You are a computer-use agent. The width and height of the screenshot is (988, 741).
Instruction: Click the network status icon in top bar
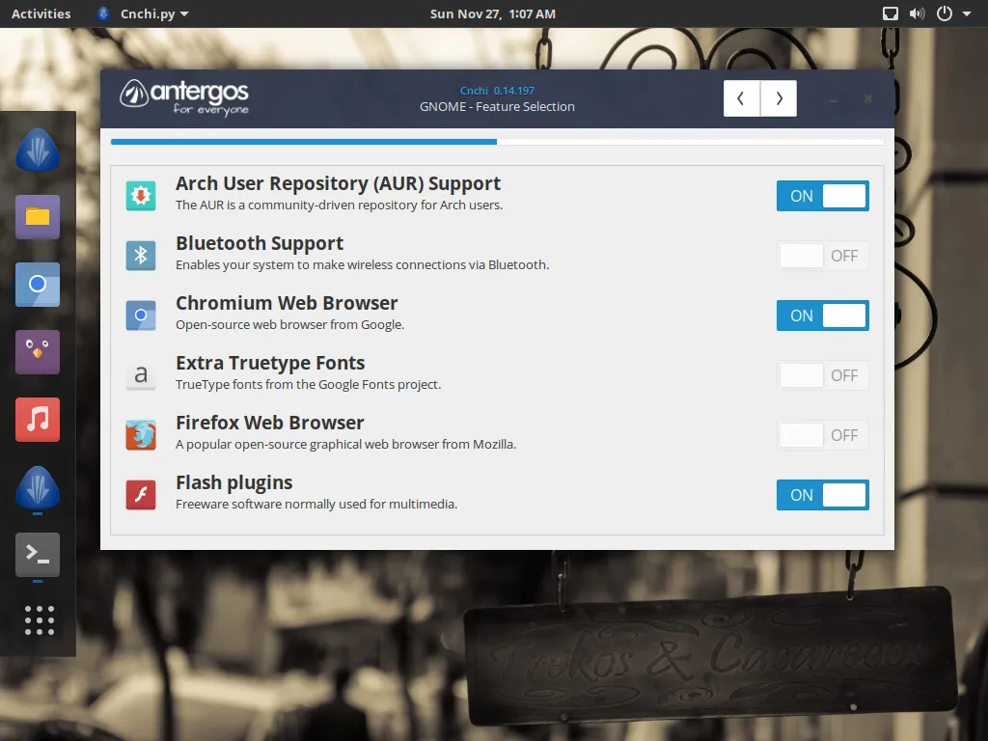pyautogui.click(x=891, y=14)
